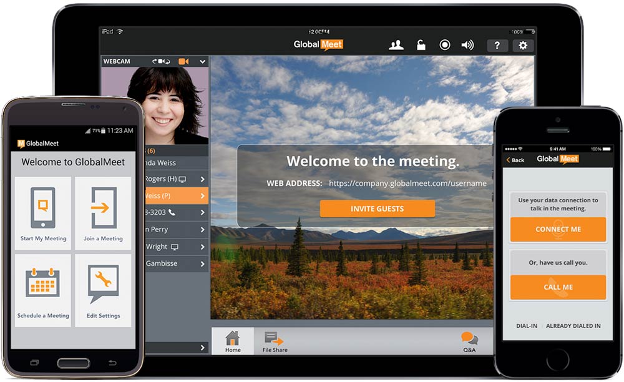Switch to the Home tab on iPad
This screenshot has width=624, height=382.
(233, 341)
